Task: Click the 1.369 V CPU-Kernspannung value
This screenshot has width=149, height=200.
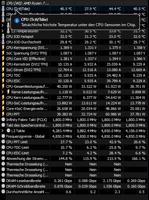Action: [66, 48]
